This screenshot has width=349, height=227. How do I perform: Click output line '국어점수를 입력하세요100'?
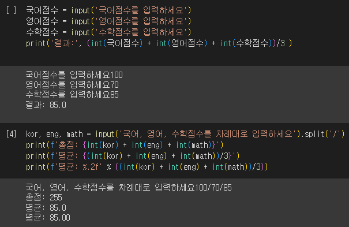point(74,75)
